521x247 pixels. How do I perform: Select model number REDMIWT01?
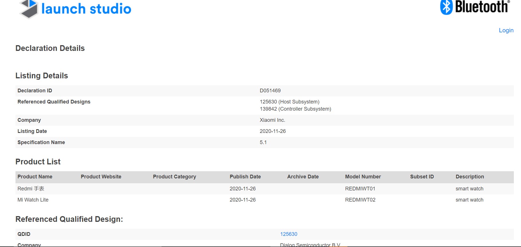360,189
